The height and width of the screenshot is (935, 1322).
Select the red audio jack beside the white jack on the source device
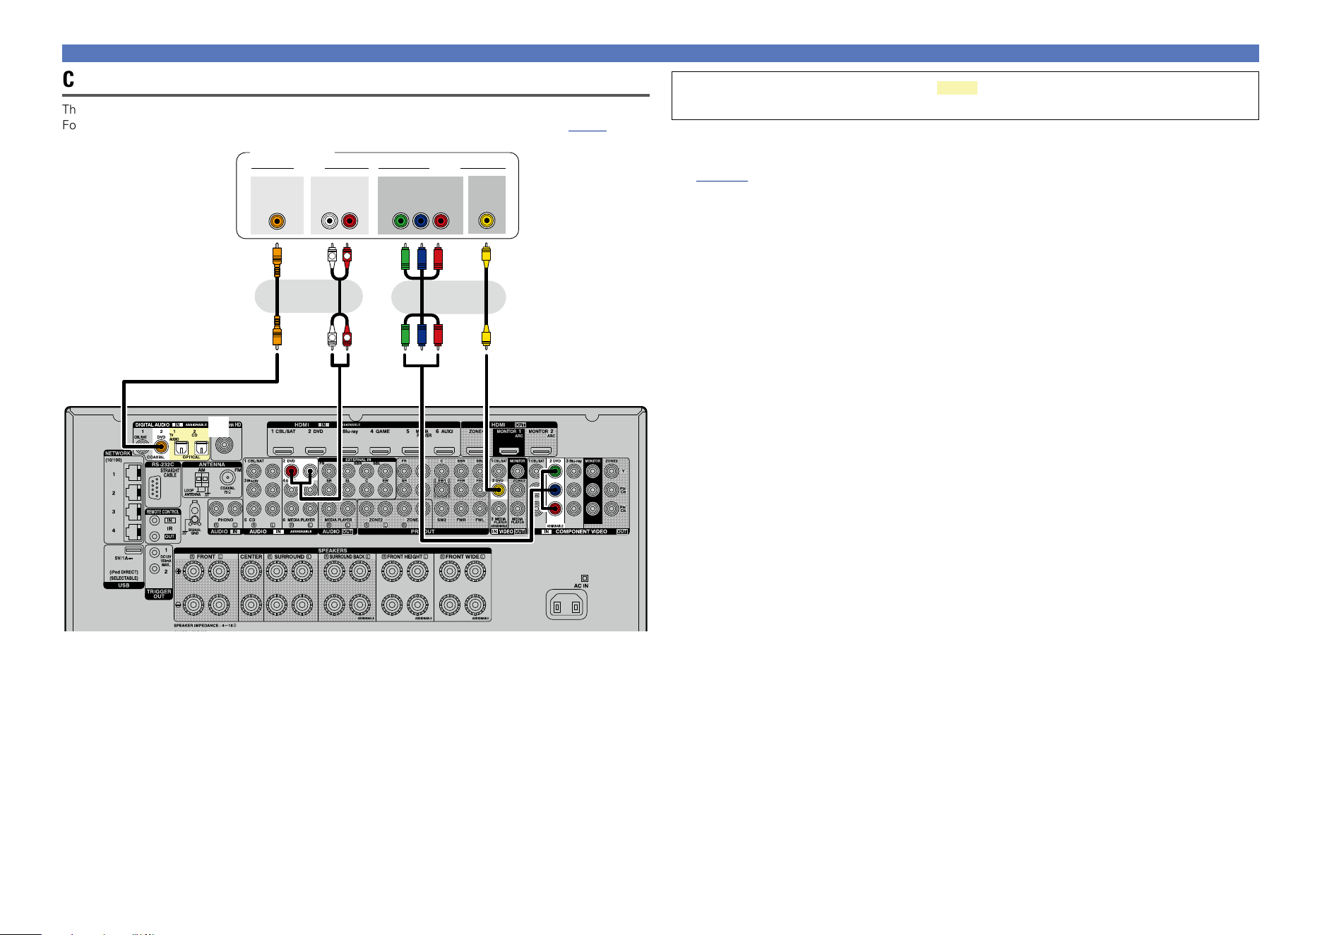tap(350, 221)
